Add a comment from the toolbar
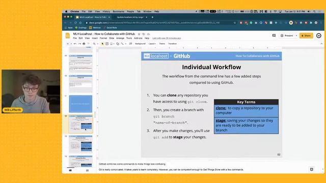Image resolution: width=326 pixels, height=183 pixels. (130, 44)
